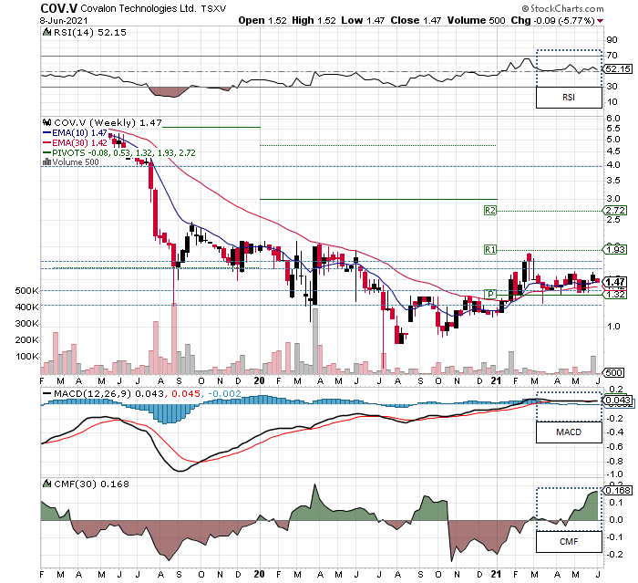
Task: Click the area icon left of CMF(30)
Action: [x=46, y=484]
